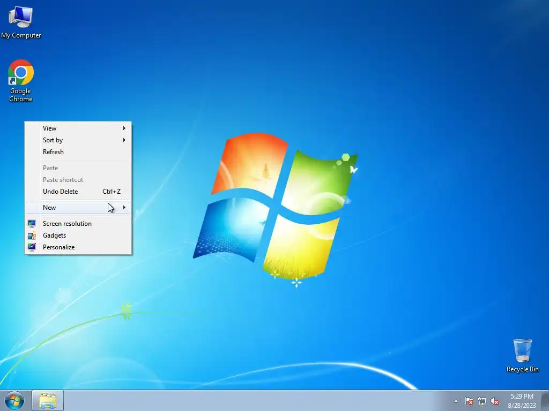Viewport: 549px width, 411px height.
Task: Open the Action Center flag icon
Action: click(x=469, y=401)
